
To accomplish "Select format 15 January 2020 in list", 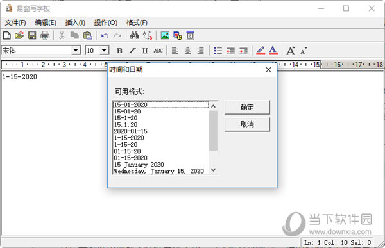I will coord(161,164).
